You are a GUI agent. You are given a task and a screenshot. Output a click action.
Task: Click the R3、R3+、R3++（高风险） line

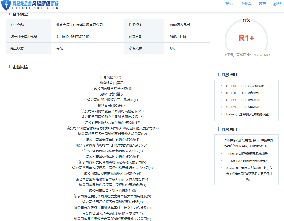[x=242, y=107]
